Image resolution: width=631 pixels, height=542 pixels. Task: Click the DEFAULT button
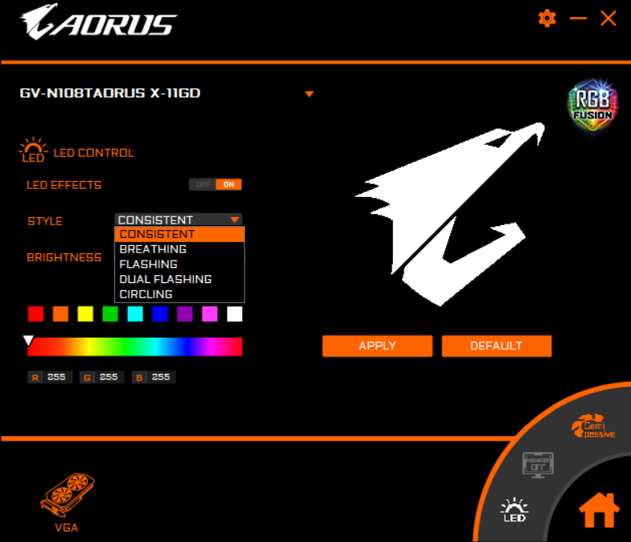pyautogui.click(x=496, y=346)
